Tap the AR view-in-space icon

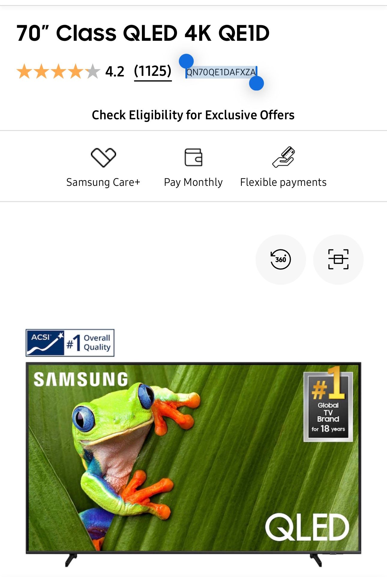[338, 259]
